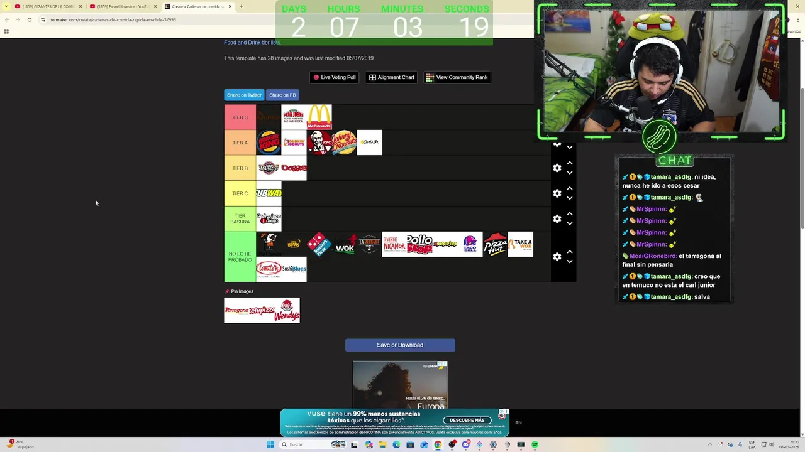
Task: Click DESCUBRE MÁS on the Vuse ad
Action: pyautogui.click(x=467, y=420)
